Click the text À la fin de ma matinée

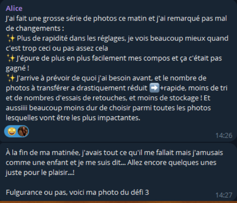click(43, 152)
